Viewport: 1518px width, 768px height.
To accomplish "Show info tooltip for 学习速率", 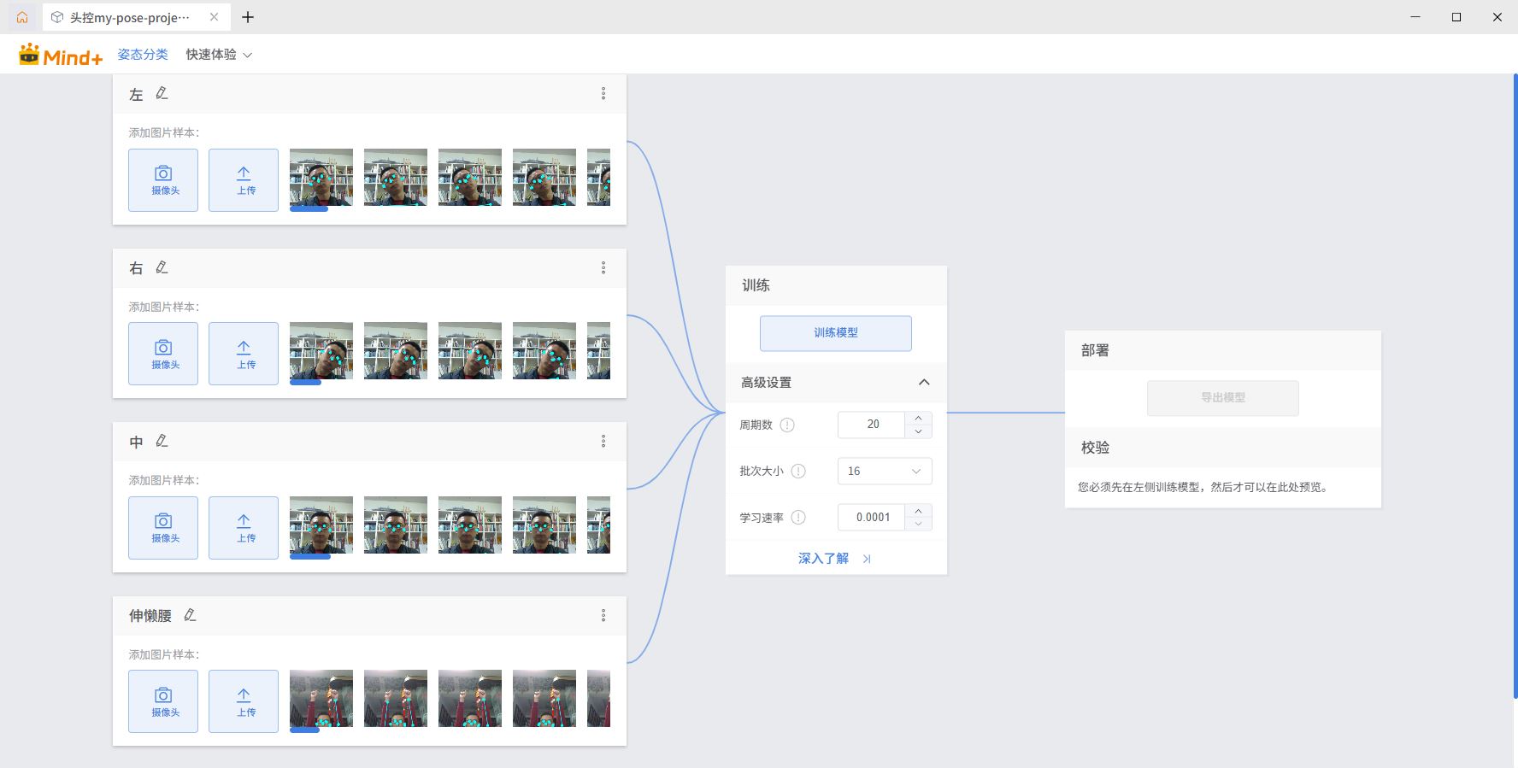I will (798, 517).
